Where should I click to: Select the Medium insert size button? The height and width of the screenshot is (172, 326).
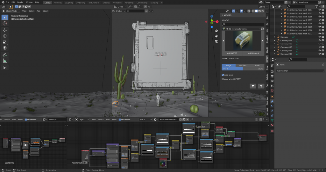click(243, 65)
